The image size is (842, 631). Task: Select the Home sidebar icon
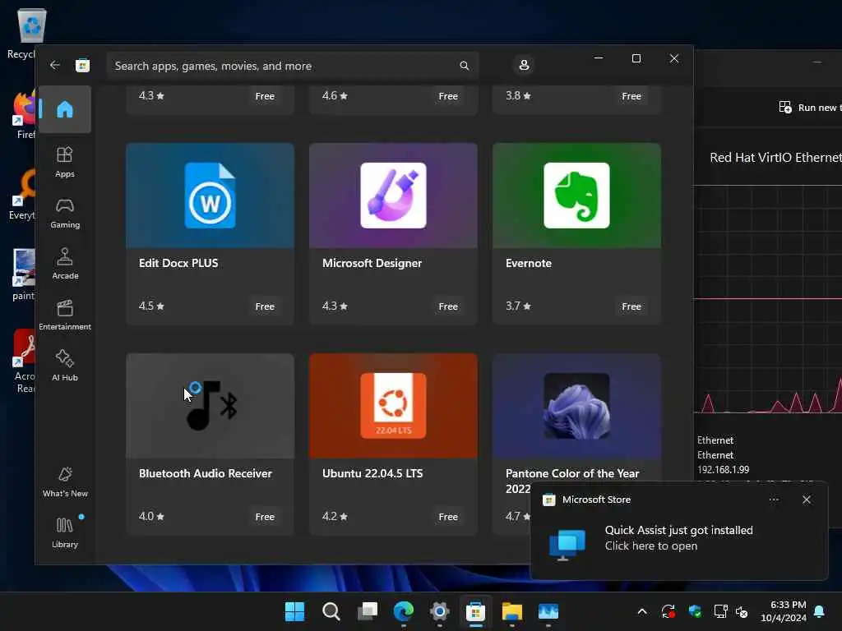coord(64,109)
